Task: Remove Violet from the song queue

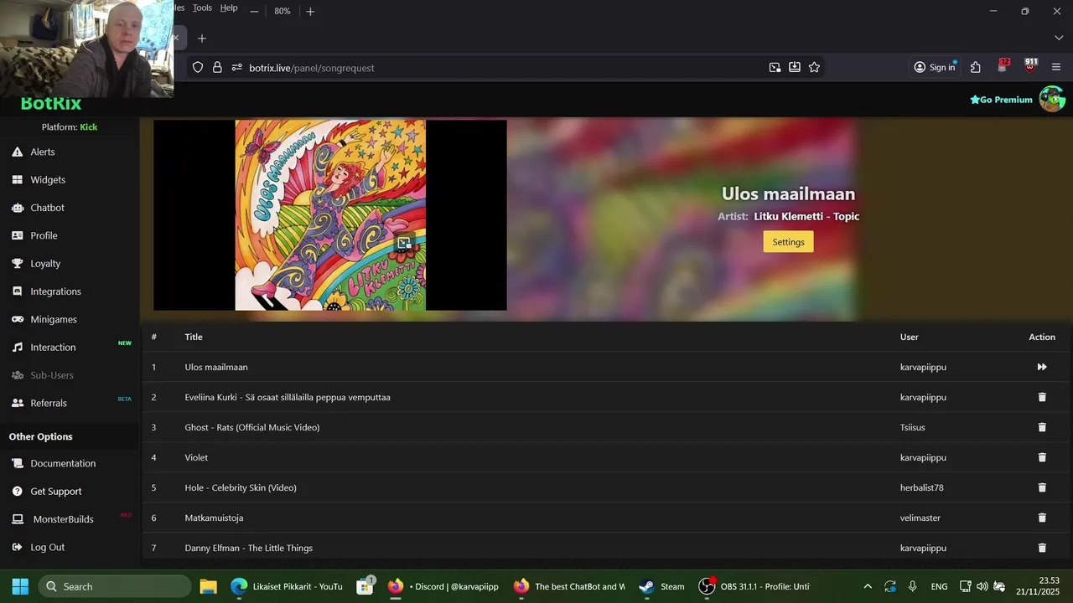Action: [1042, 457]
